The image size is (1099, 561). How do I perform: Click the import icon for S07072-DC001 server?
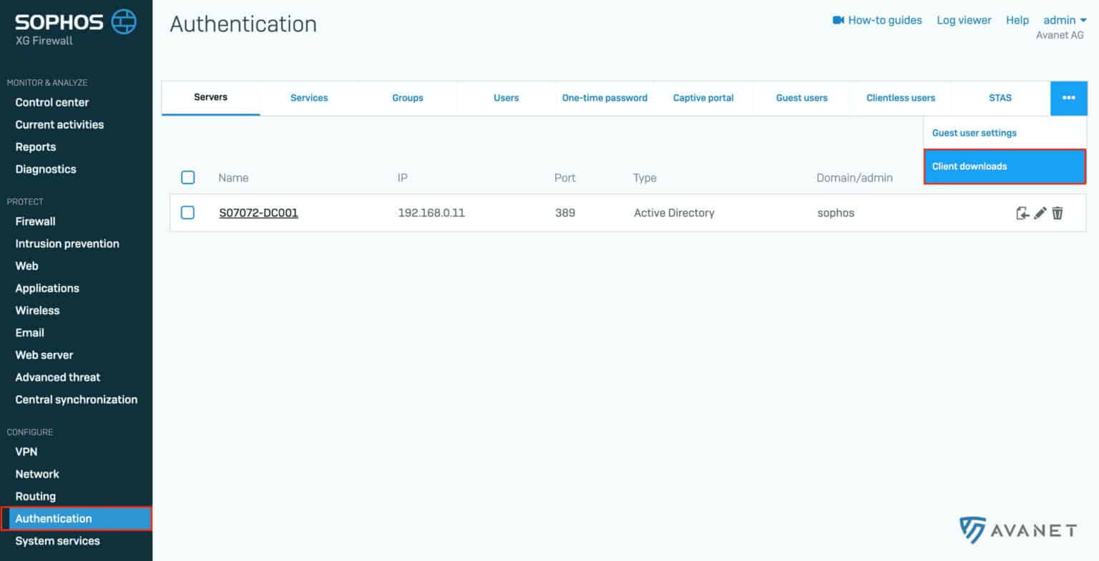tap(1022, 212)
